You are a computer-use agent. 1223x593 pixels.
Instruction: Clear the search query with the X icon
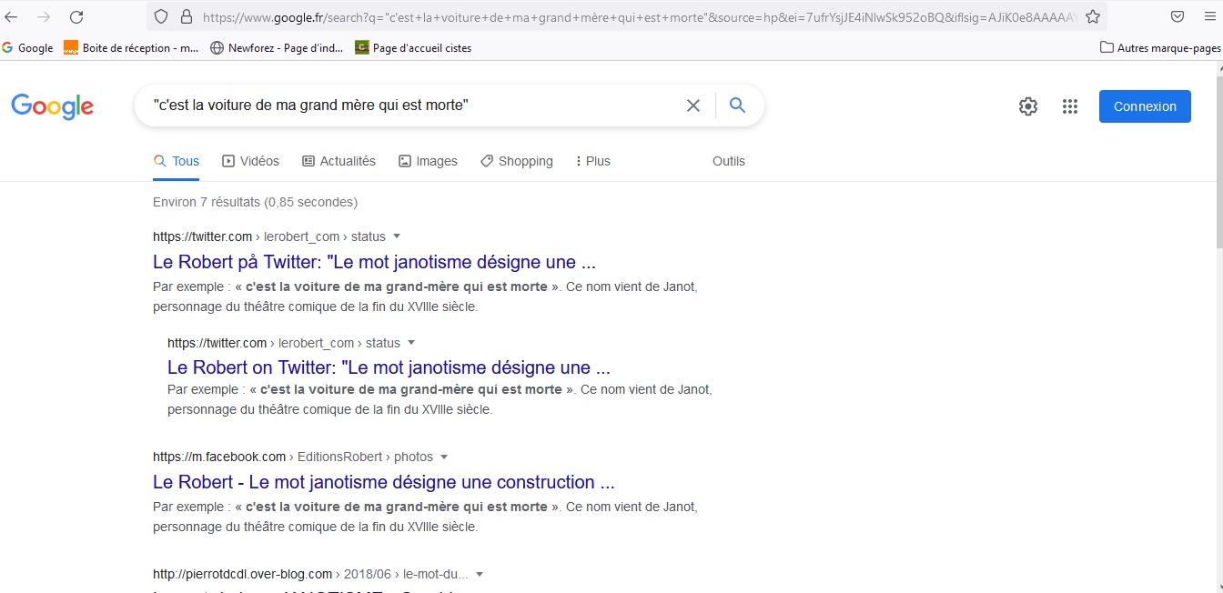click(x=693, y=106)
